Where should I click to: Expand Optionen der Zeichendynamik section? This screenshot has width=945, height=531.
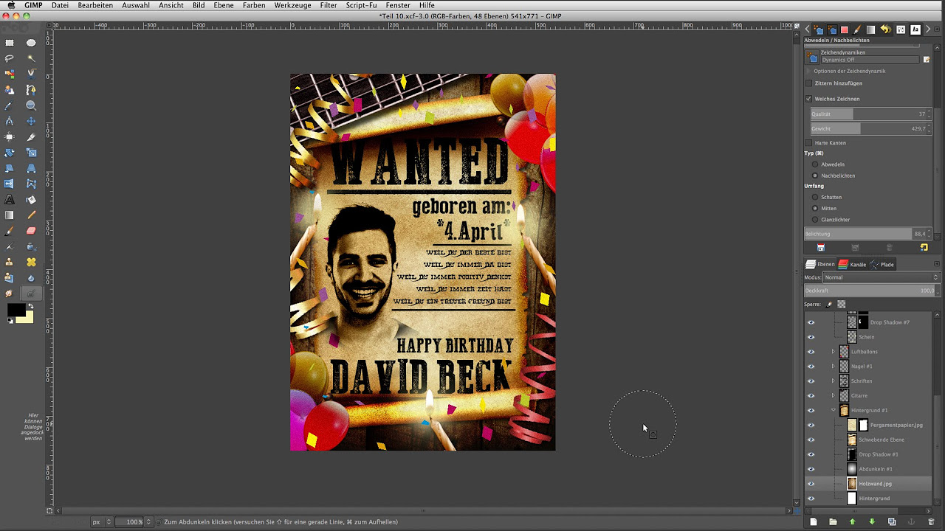coord(808,72)
